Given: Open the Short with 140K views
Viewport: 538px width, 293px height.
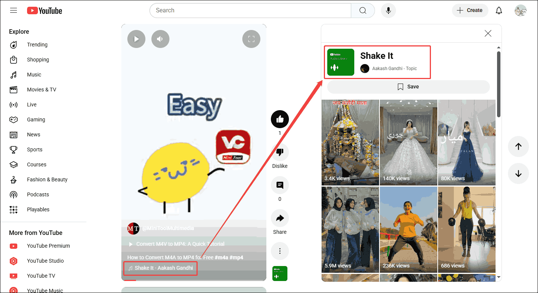Looking at the screenshot, I should (x=409, y=142).
